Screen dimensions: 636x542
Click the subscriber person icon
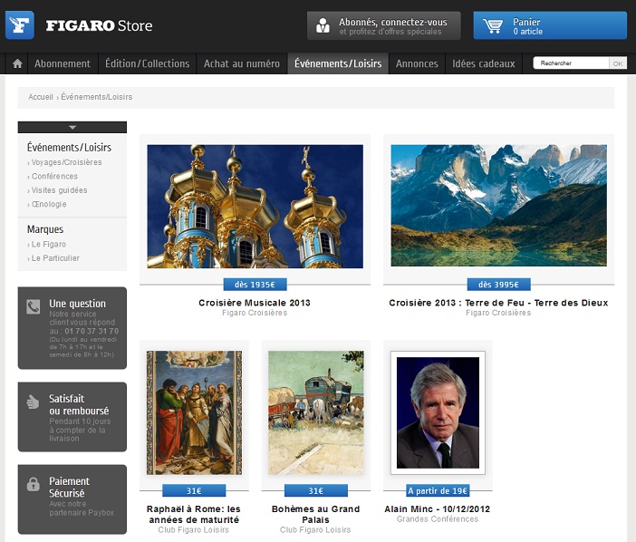pyautogui.click(x=323, y=25)
